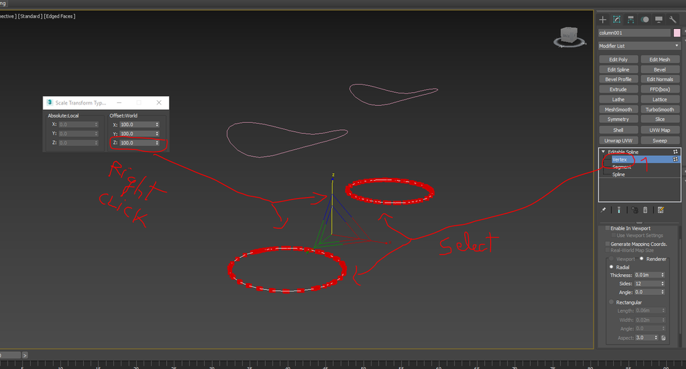This screenshot has height=369, width=686.
Task: Click the Thickness value field
Action: tap(647, 275)
